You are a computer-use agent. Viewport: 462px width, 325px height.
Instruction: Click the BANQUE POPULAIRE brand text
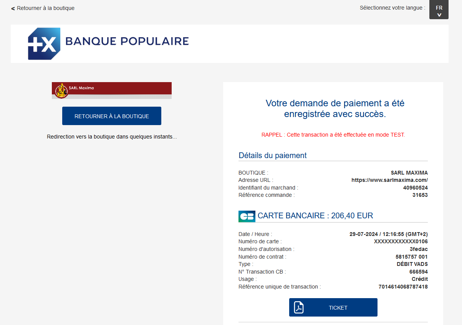coord(127,41)
